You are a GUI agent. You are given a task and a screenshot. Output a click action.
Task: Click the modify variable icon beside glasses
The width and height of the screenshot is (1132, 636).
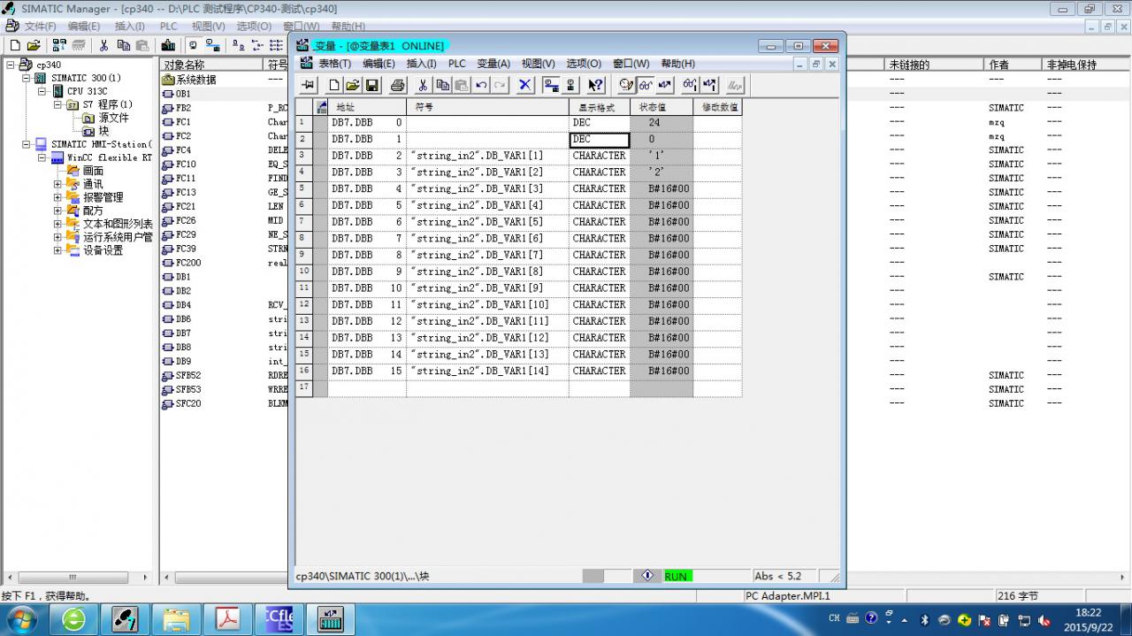tap(665, 85)
